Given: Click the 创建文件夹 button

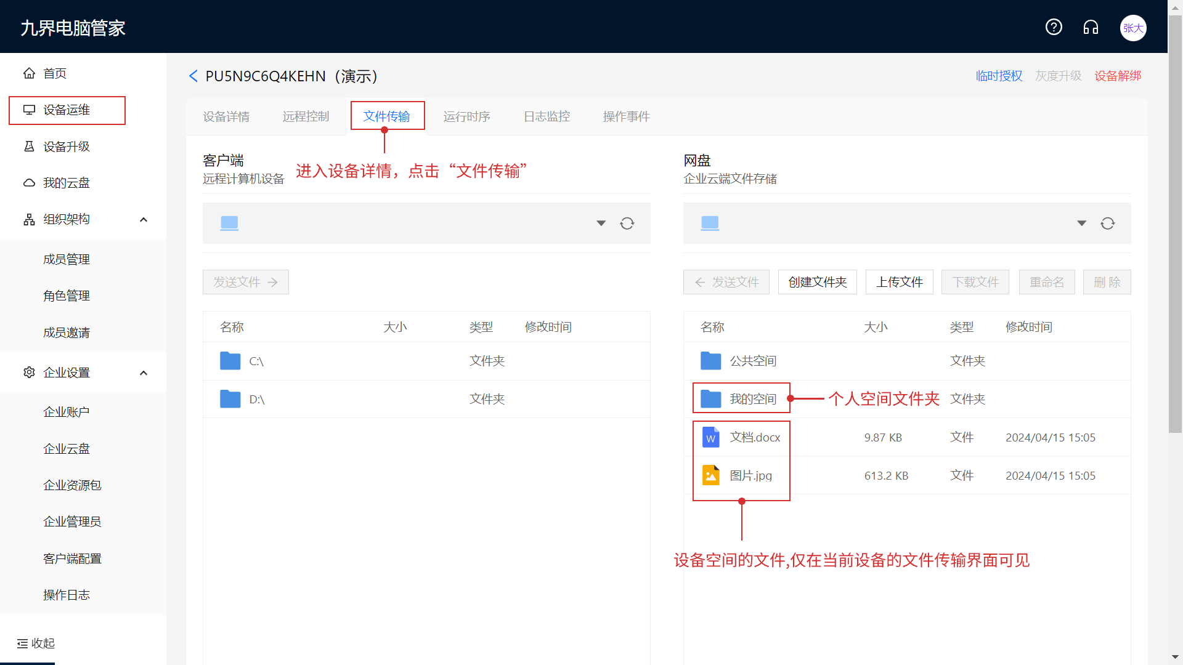Looking at the screenshot, I should [818, 282].
